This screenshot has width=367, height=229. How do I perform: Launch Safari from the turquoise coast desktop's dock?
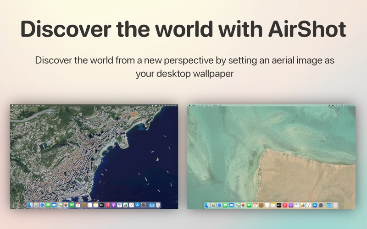click(219, 205)
